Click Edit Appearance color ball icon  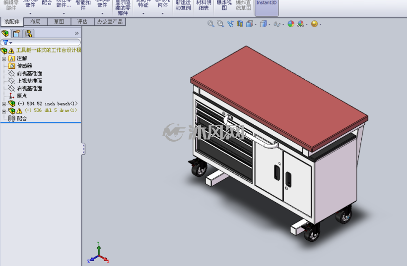[x=291, y=24]
